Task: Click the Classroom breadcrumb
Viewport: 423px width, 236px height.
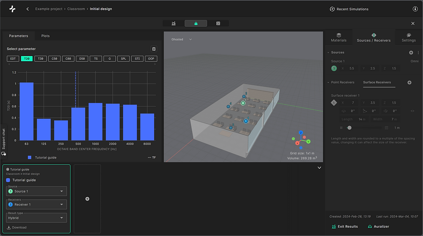Action: tap(76, 9)
